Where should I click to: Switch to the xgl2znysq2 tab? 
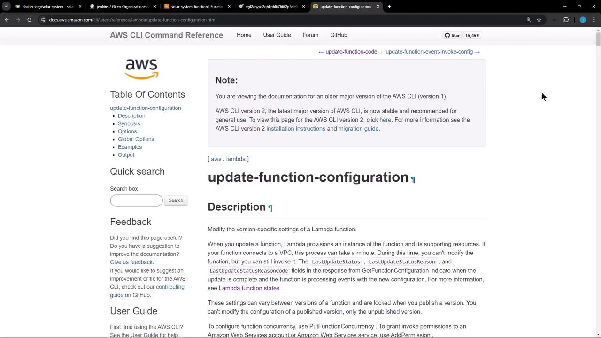point(271,7)
